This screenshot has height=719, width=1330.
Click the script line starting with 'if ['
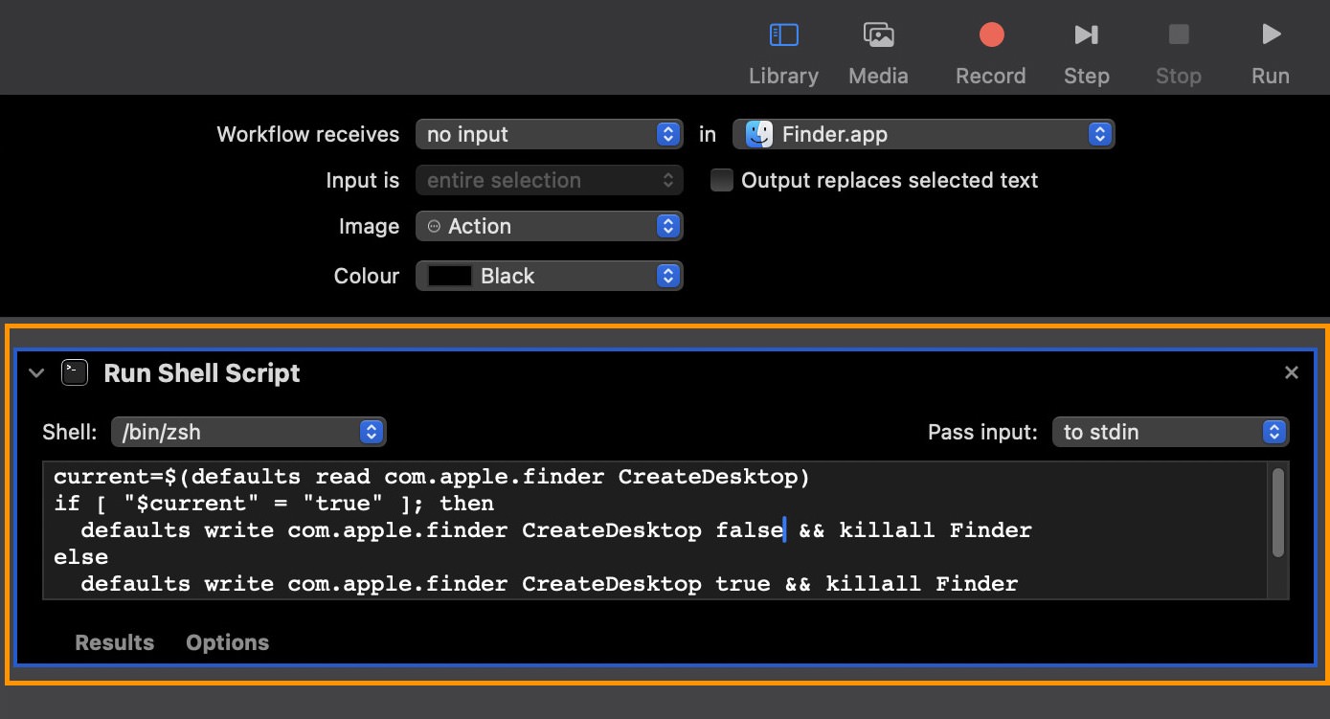coord(274,503)
